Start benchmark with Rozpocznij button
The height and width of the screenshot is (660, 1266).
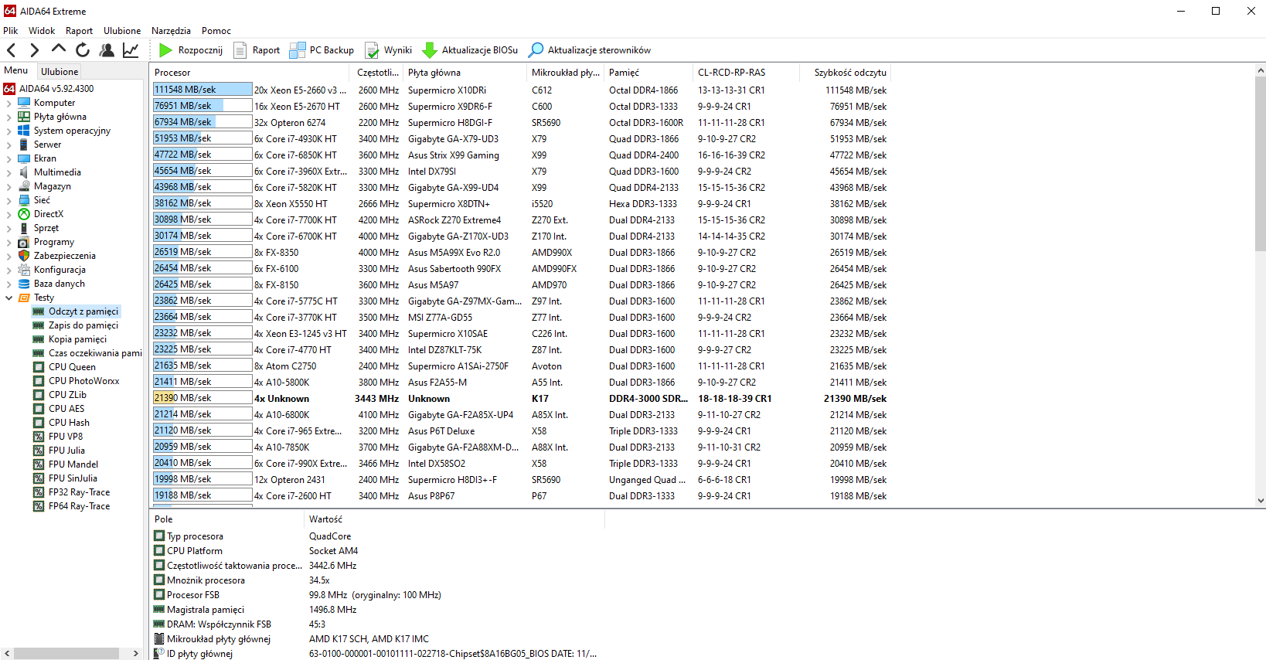point(191,50)
